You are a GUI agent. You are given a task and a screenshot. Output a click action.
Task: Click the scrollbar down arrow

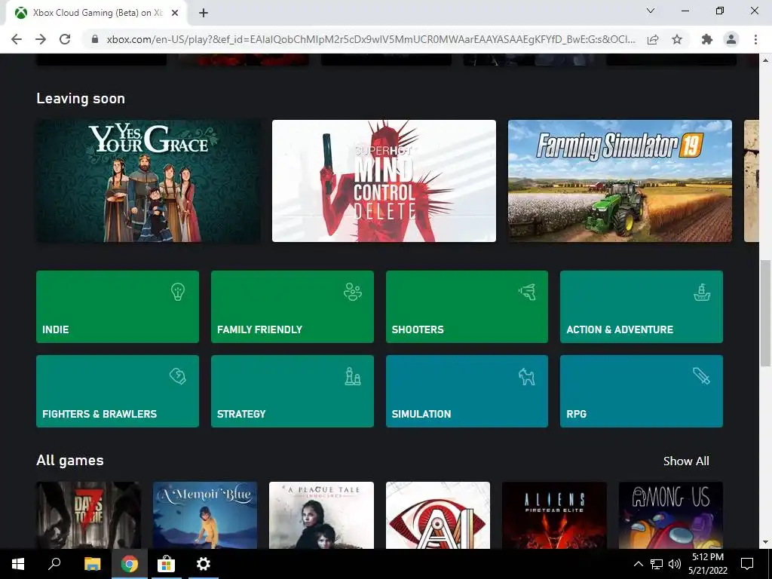[x=765, y=543]
